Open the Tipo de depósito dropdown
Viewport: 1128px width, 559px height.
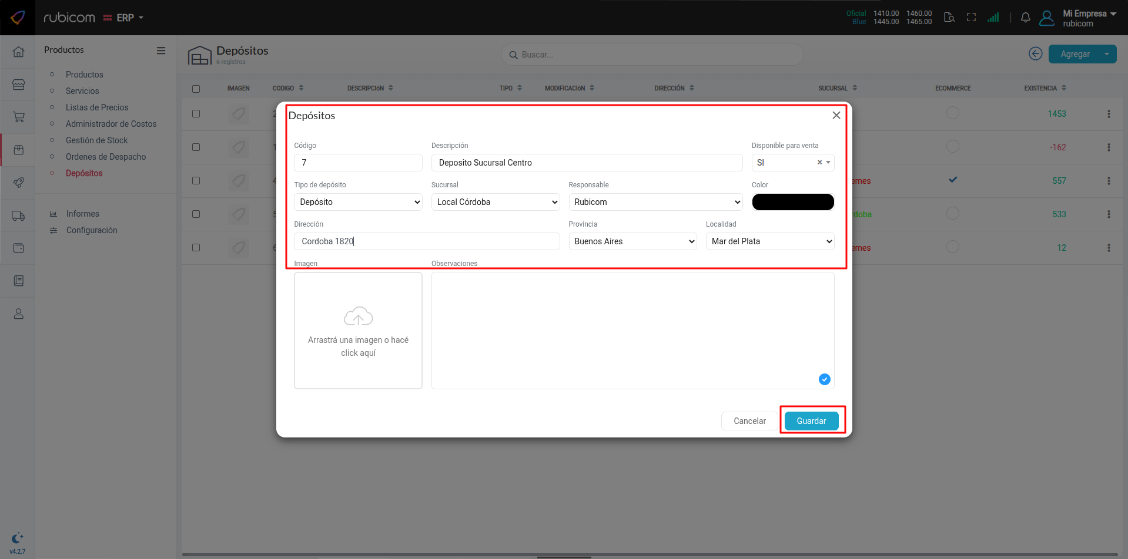(357, 202)
